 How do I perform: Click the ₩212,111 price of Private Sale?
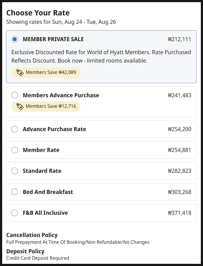click(179, 39)
